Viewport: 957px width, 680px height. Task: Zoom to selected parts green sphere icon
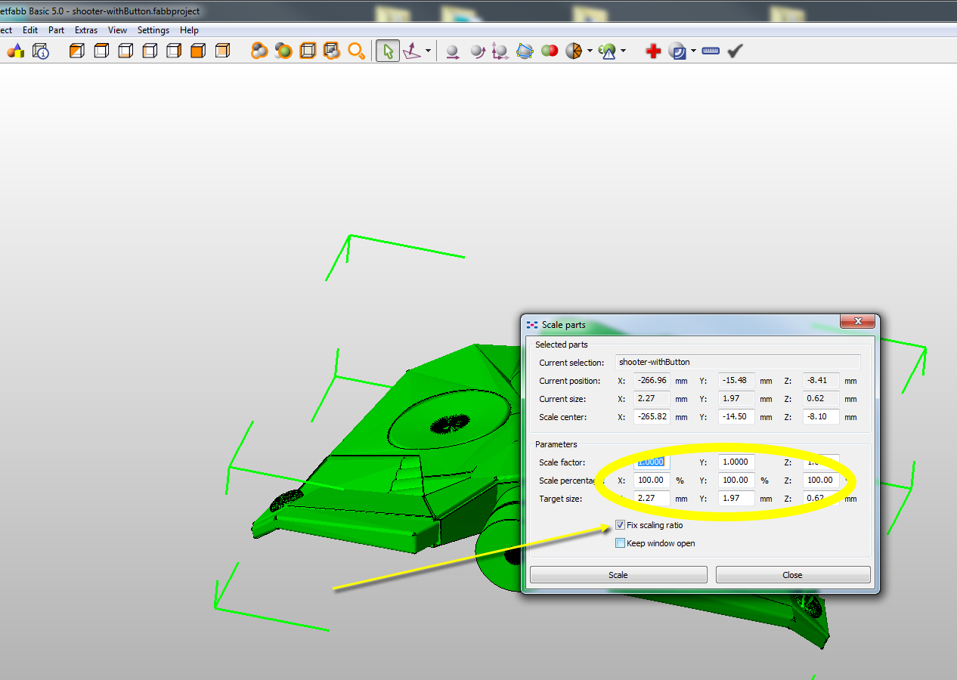pos(283,51)
